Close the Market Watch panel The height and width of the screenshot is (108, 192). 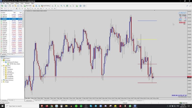click(23, 11)
